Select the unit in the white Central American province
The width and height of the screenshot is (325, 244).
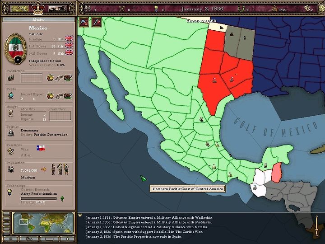pyautogui.click(x=255, y=188)
